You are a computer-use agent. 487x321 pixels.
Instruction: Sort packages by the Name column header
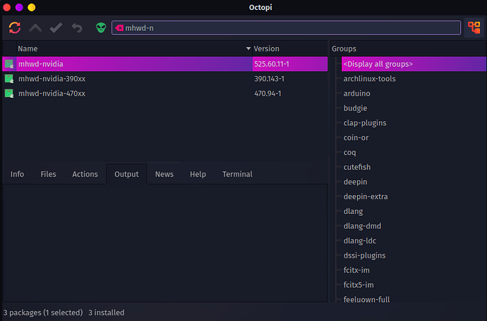(133, 49)
